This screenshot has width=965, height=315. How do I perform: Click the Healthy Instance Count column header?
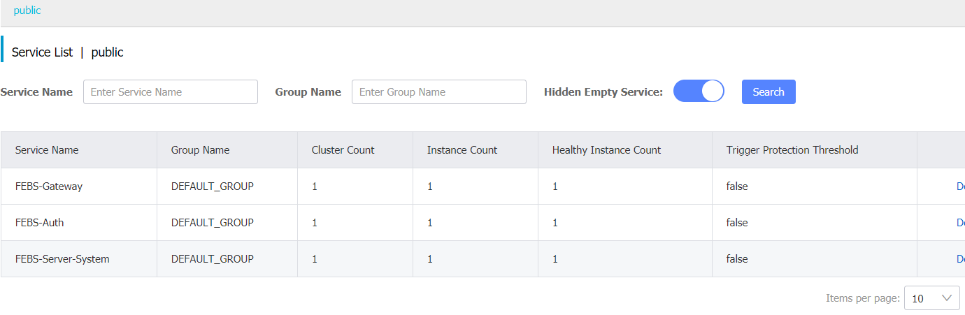coord(606,150)
